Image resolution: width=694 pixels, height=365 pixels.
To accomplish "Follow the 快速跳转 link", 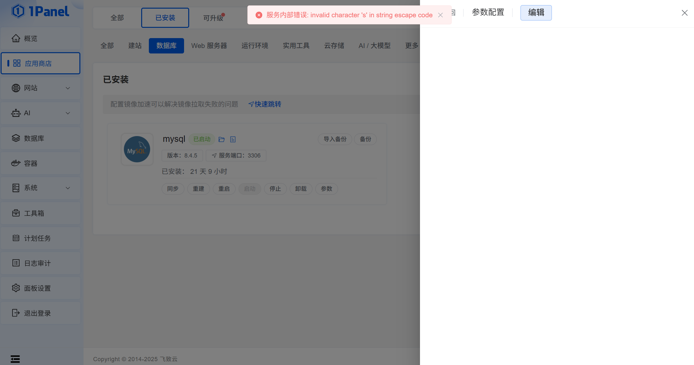I will (265, 104).
